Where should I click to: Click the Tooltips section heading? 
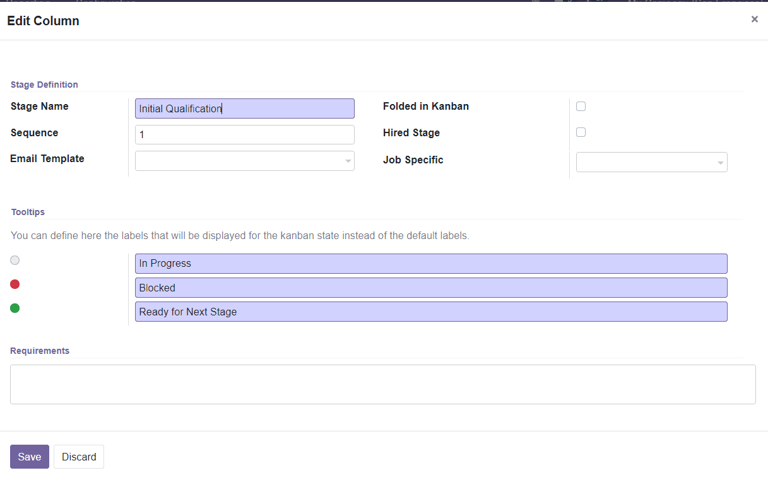[28, 212]
